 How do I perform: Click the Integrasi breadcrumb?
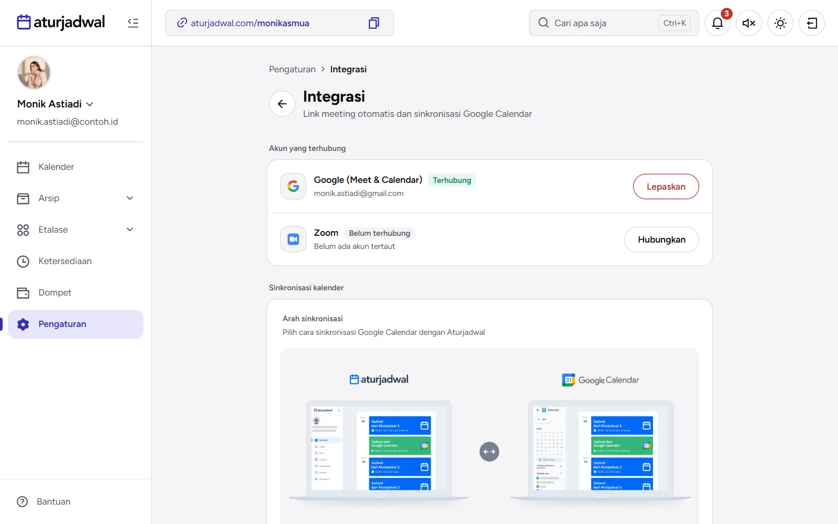[x=348, y=69]
